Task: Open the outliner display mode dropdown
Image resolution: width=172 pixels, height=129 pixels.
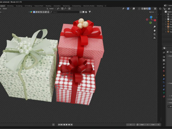Action: point(169,9)
